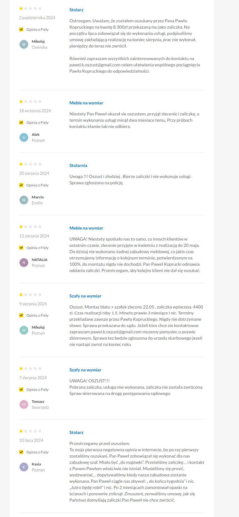Toggle the Opinia z Fixly checkbox on Natalia's review
The image size is (239, 517).
pyautogui.click(x=21, y=248)
